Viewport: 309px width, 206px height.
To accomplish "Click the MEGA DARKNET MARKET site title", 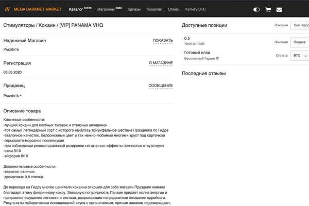I will tap(38, 9).
